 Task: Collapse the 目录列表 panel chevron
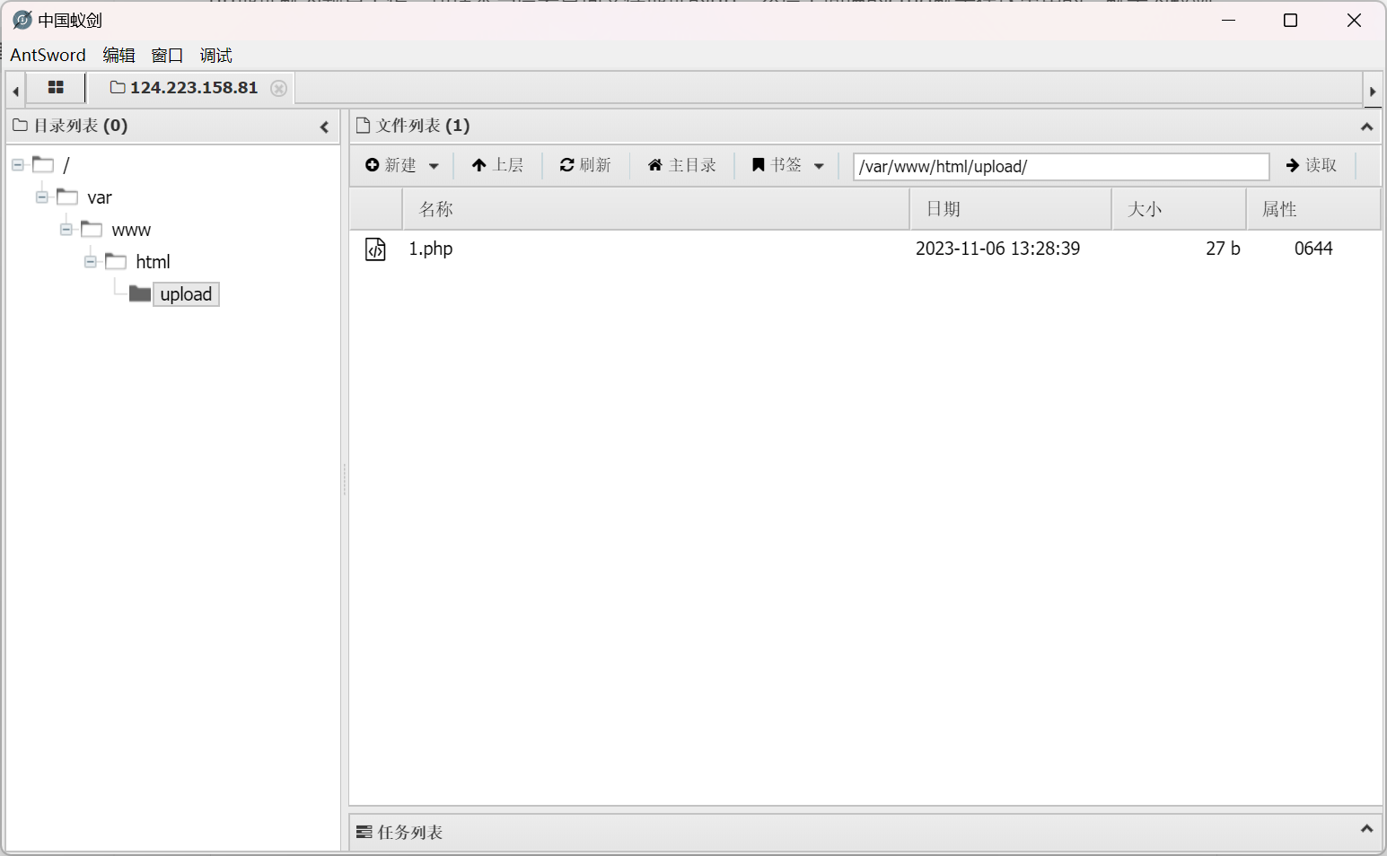click(x=325, y=127)
